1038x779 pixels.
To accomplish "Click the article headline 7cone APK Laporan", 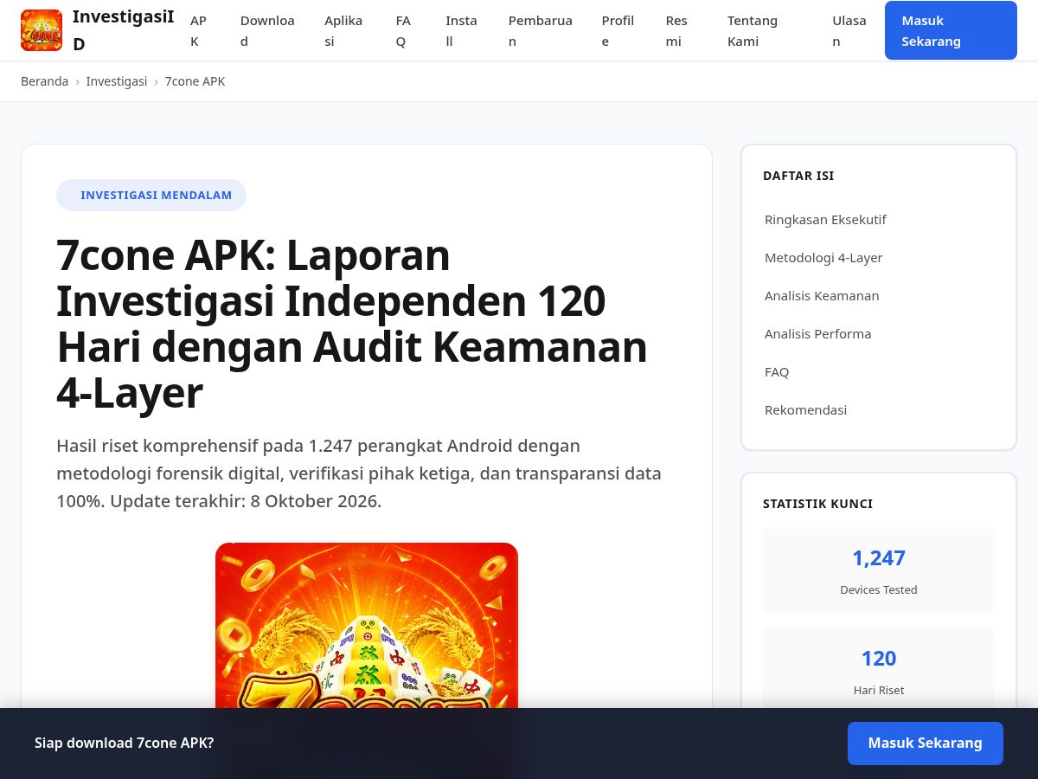I will click(x=352, y=324).
